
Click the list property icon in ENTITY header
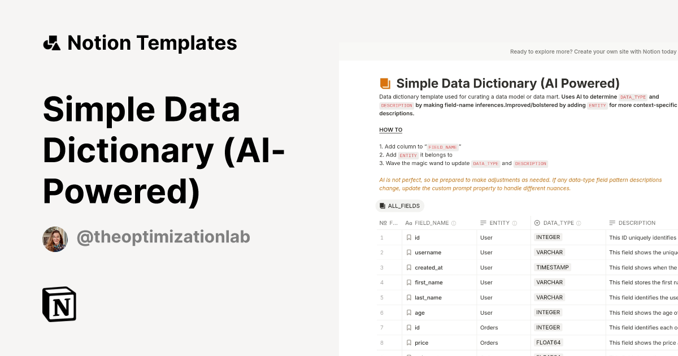coord(483,223)
